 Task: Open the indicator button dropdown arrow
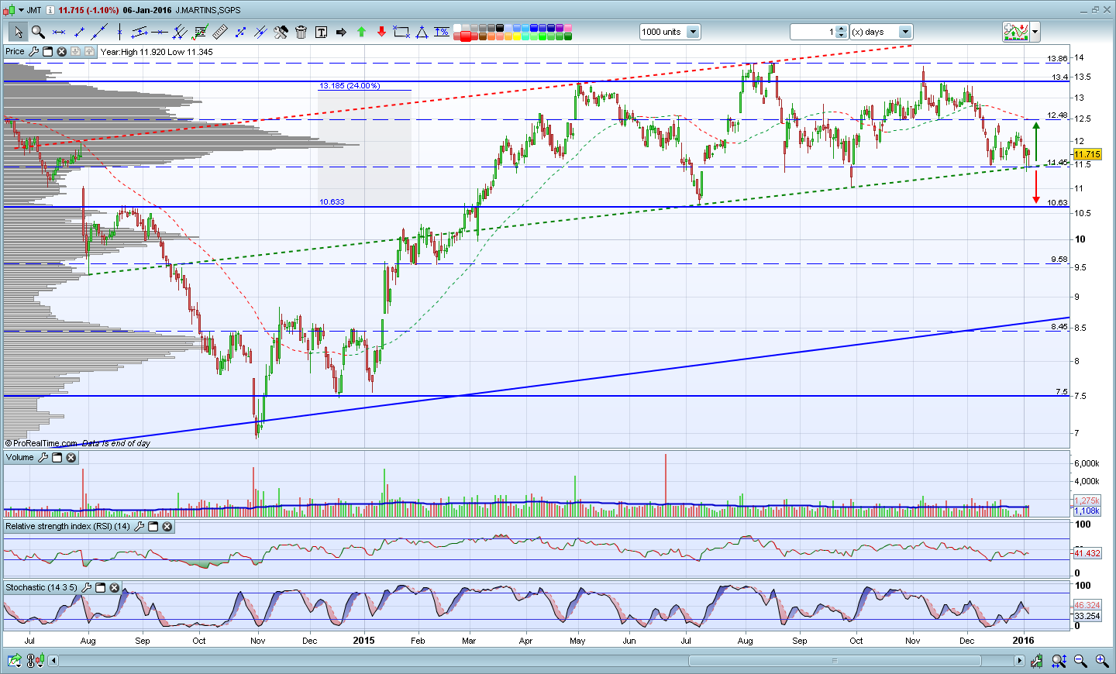click(1035, 32)
